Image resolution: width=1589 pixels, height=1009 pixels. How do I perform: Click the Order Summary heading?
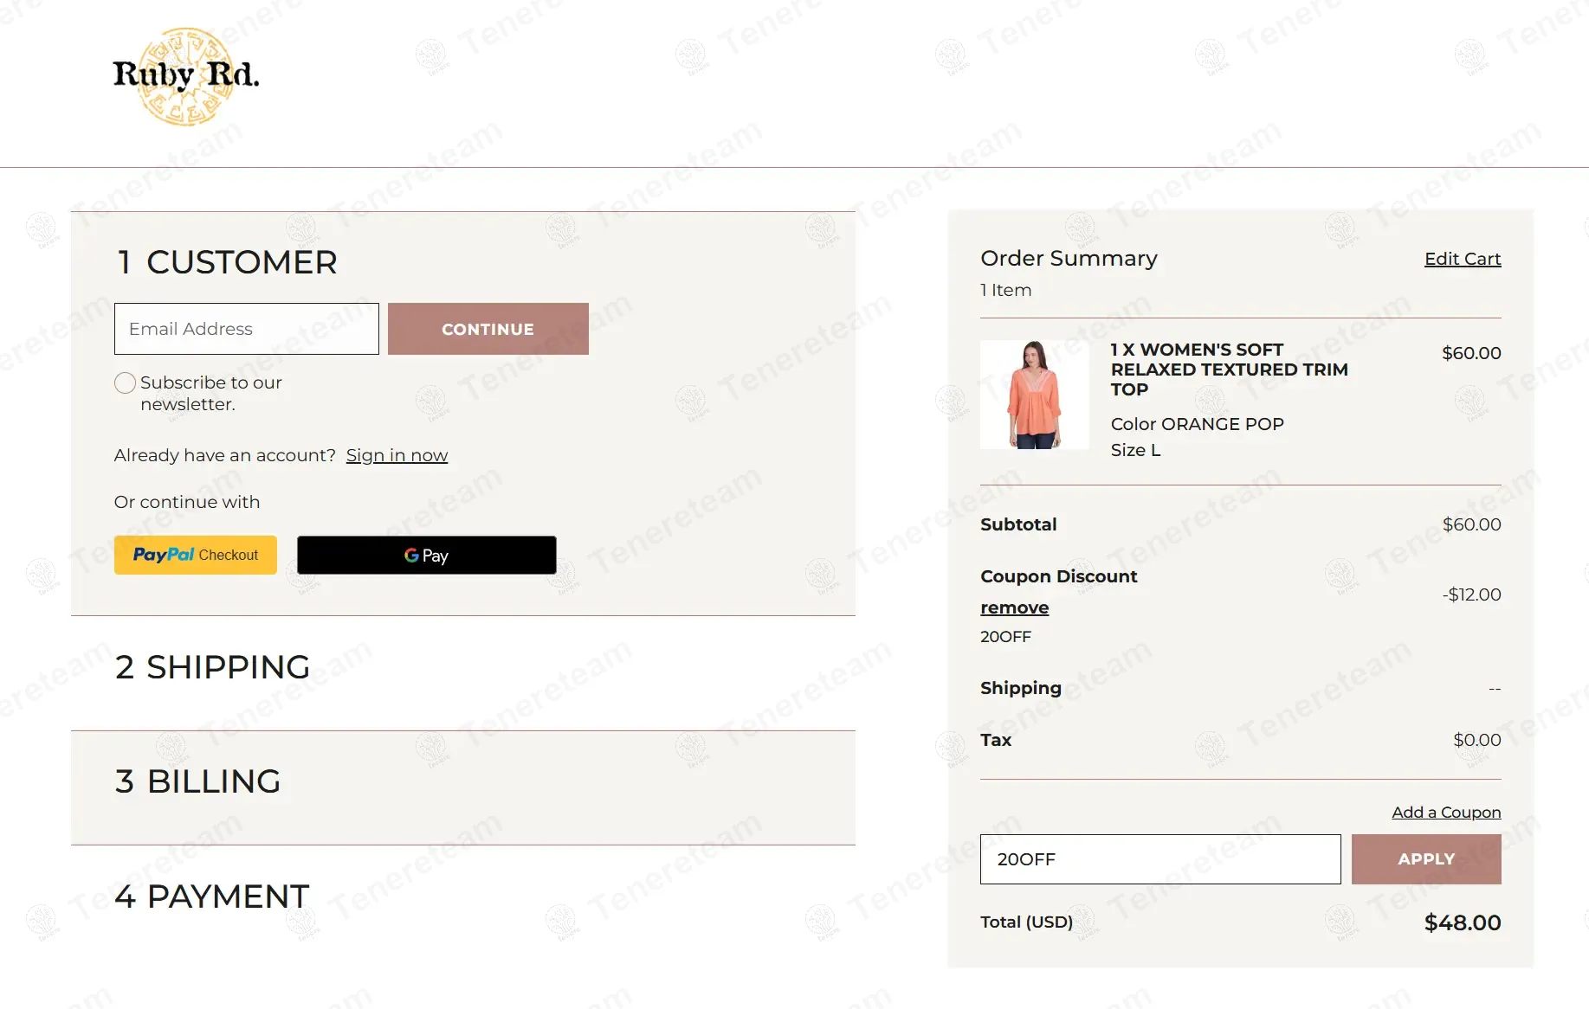coord(1069,259)
